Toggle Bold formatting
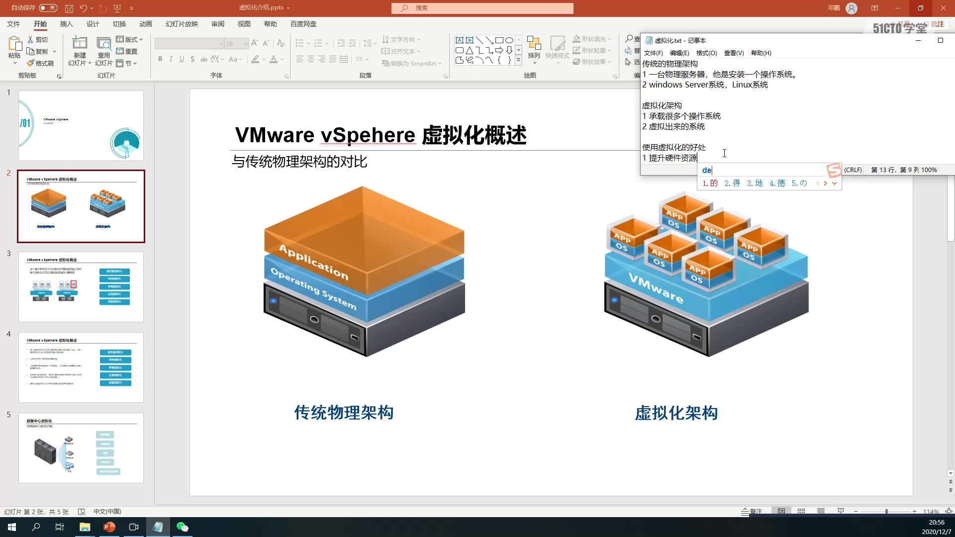Viewport: 955px width, 537px height. pos(160,59)
